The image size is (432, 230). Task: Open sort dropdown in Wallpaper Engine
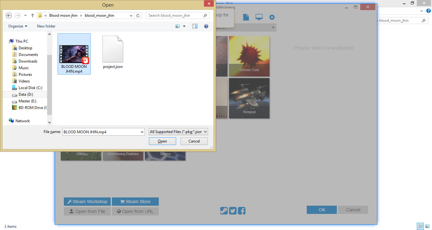click(x=273, y=28)
